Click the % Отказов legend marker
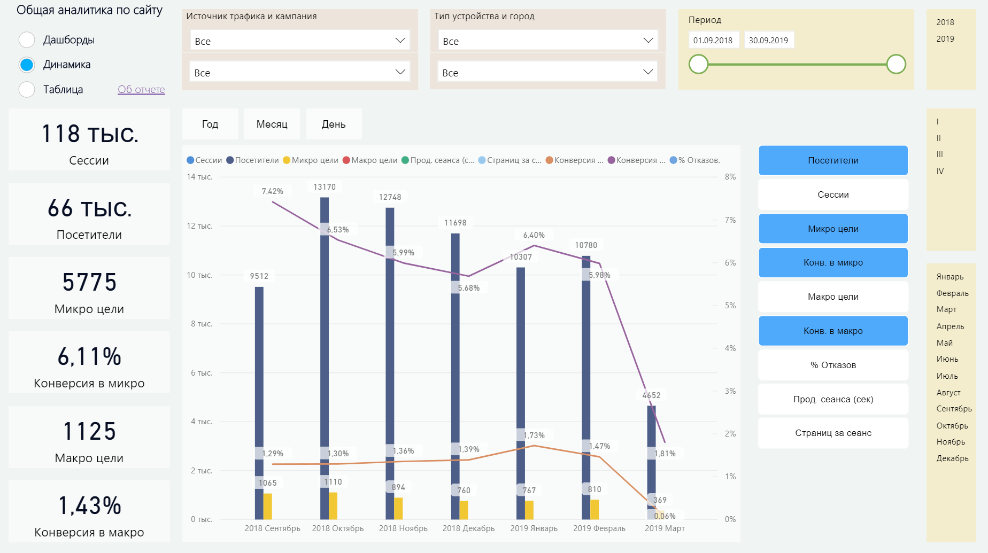Viewport: 988px width, 553px height. (x=673, y=160)
